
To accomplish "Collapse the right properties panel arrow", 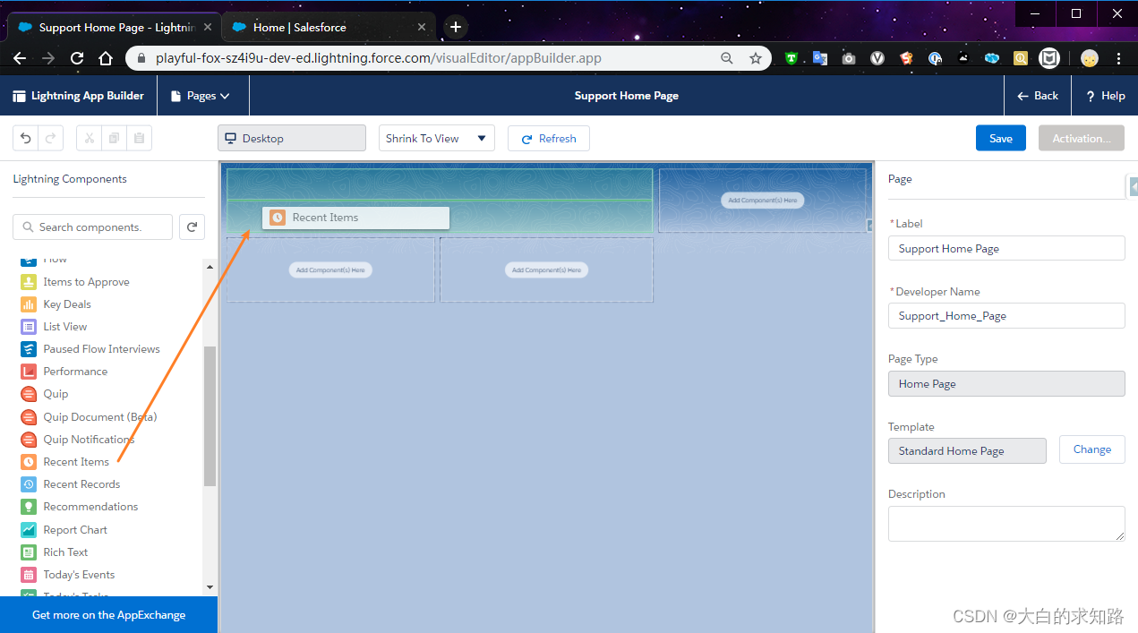I will click(x=1133, y=186).
